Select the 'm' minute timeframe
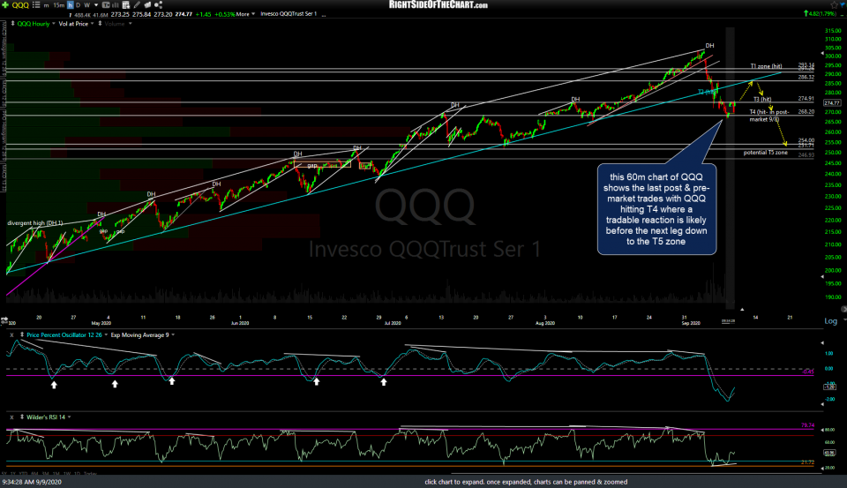This screenshot has height=488, width=847. (46, 5)
